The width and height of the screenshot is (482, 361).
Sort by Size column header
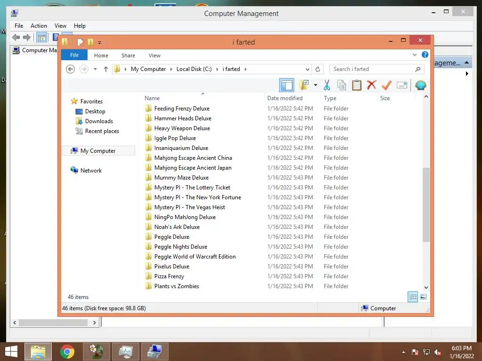[x=396, y=98]
